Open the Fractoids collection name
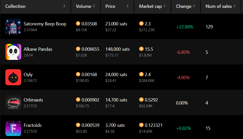 click(x=33, y=125)
